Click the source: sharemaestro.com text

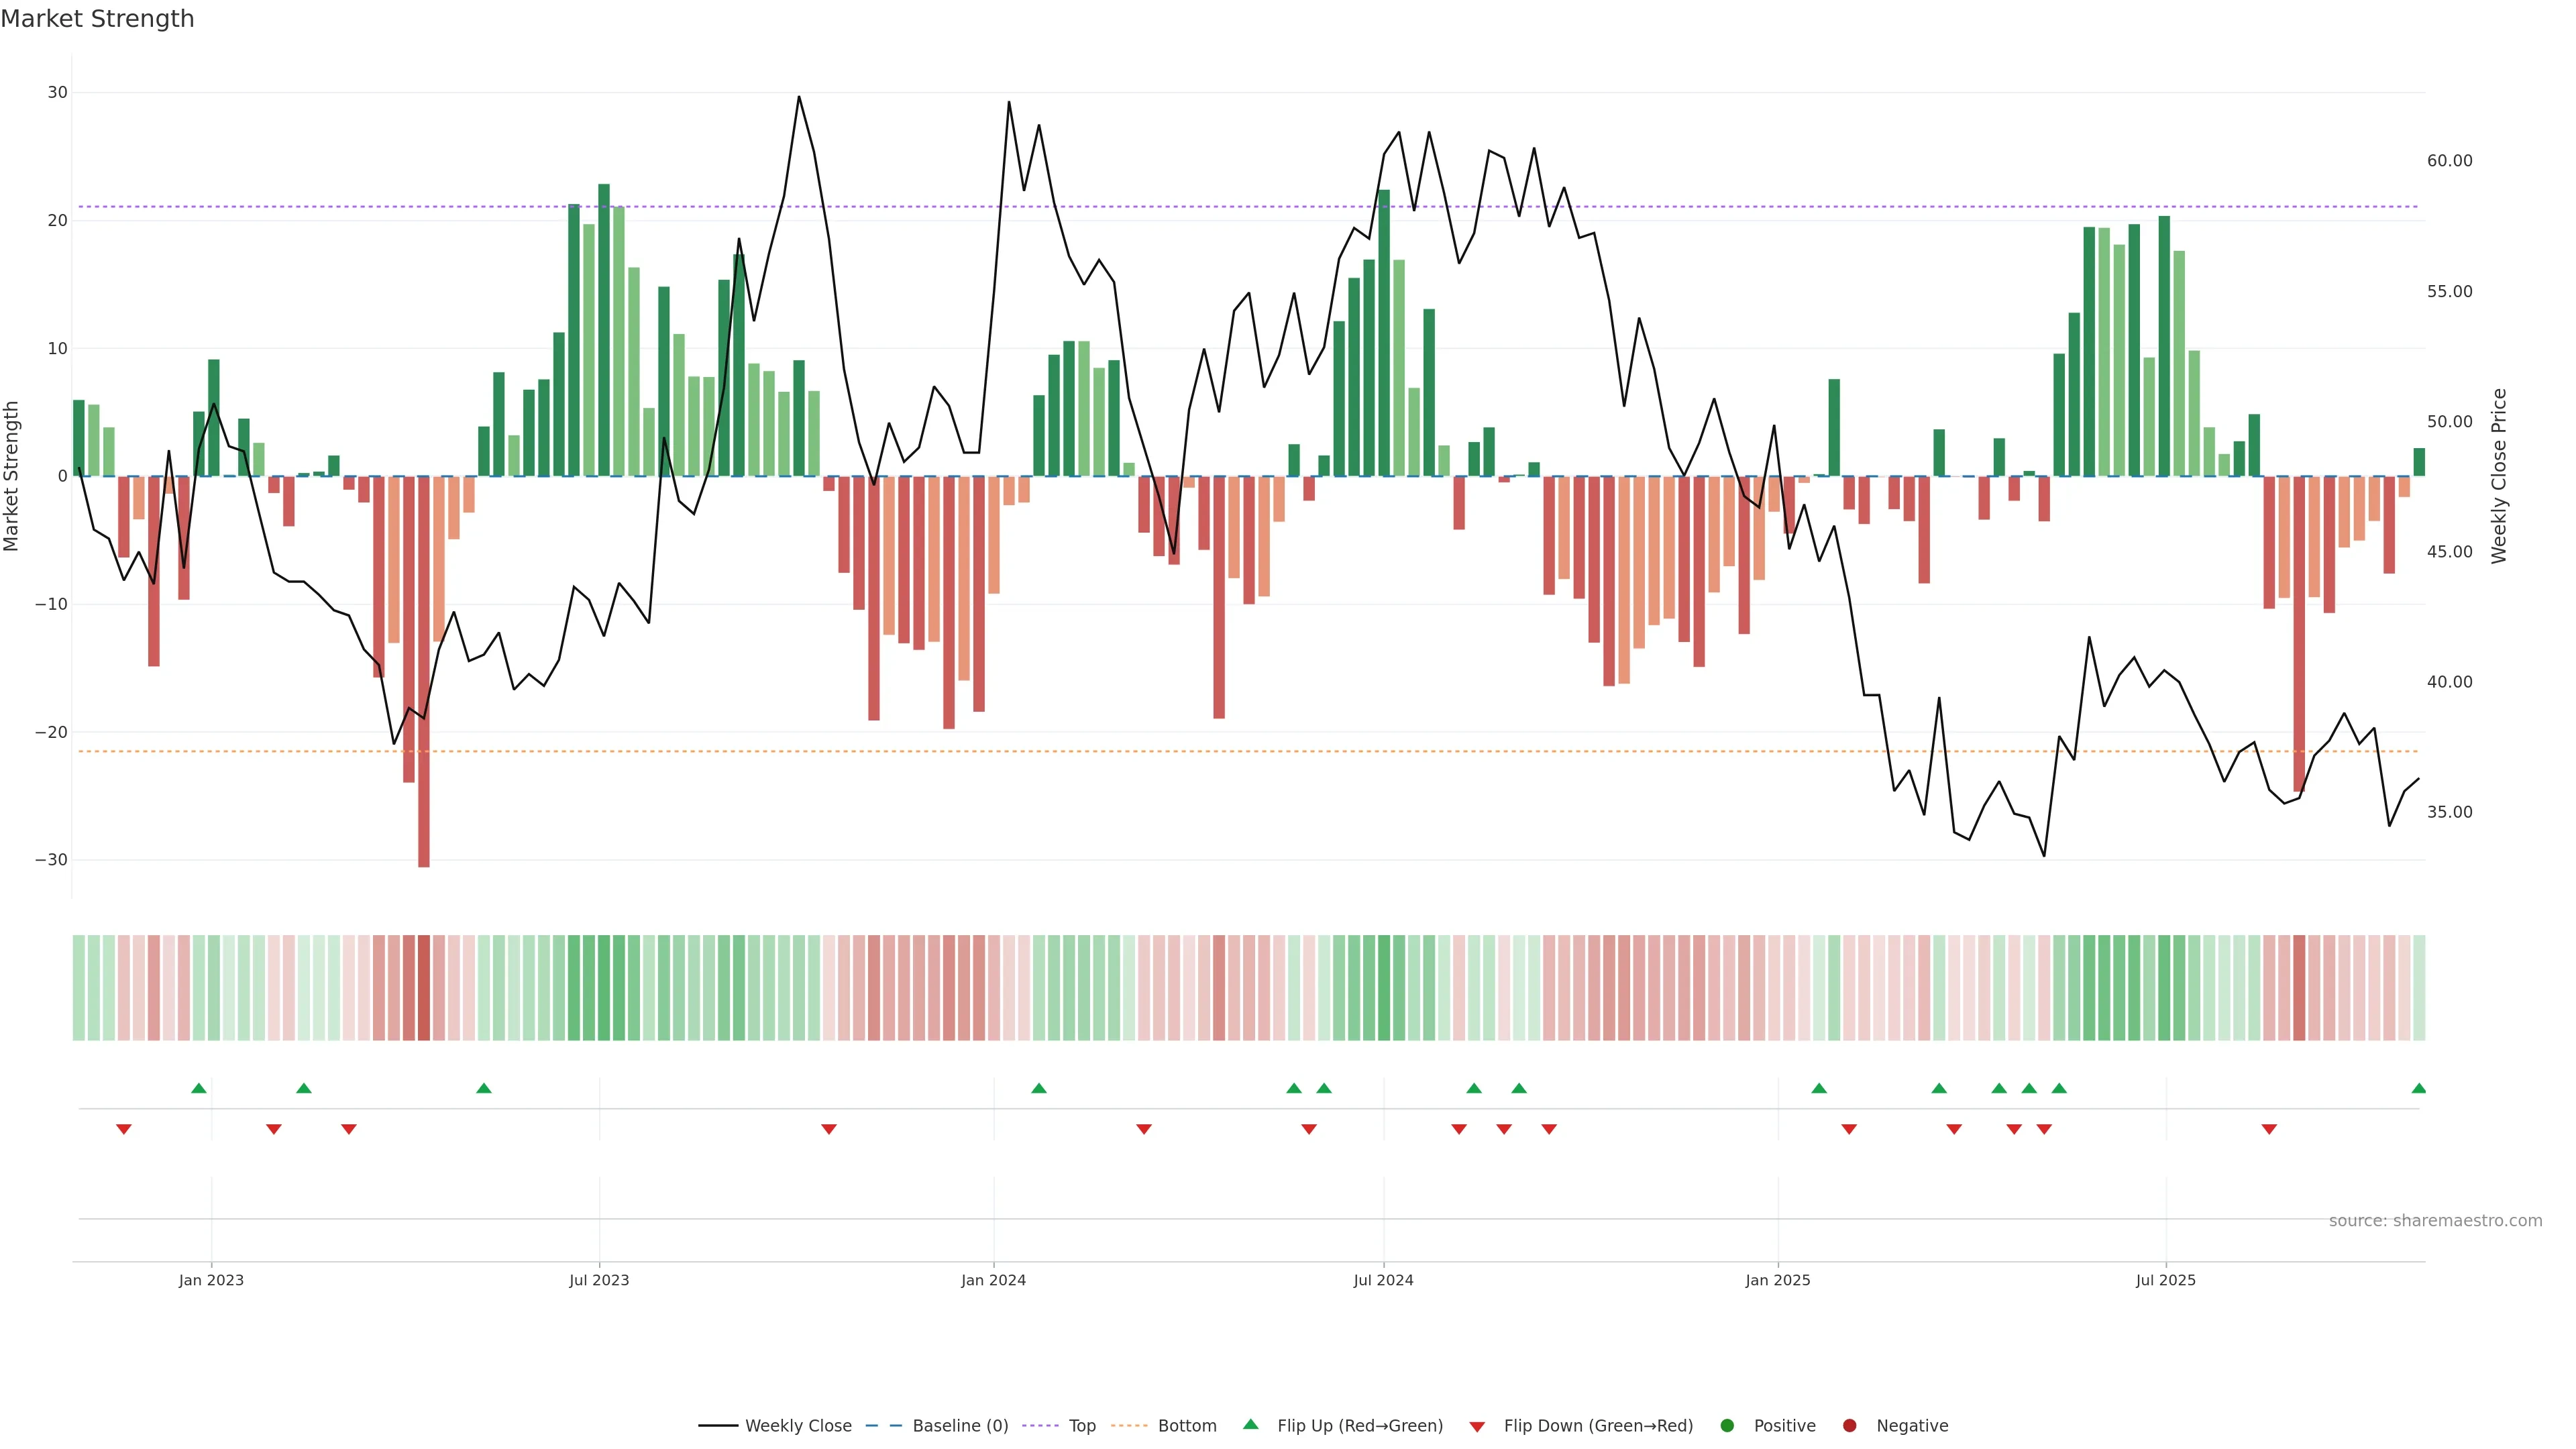pos(2435,1221)
